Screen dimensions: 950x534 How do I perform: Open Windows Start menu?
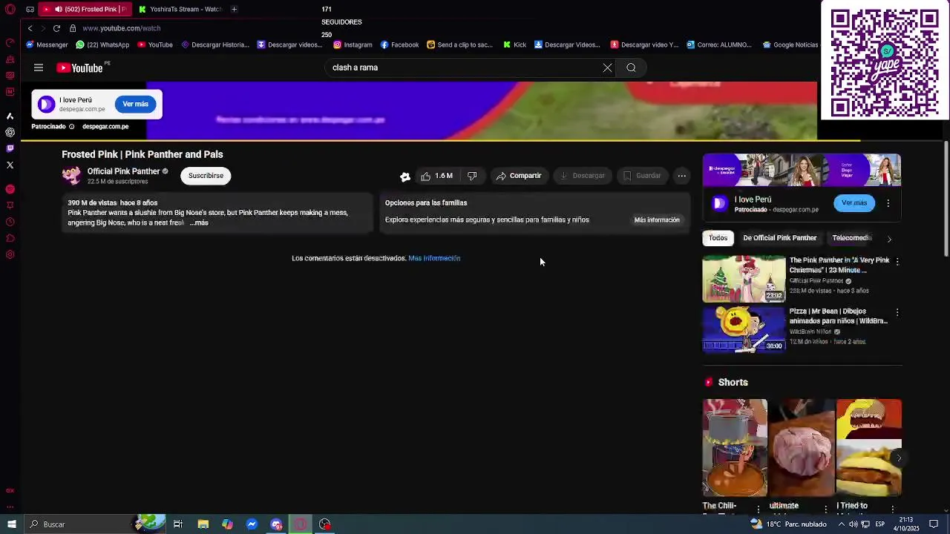point(11,524)
